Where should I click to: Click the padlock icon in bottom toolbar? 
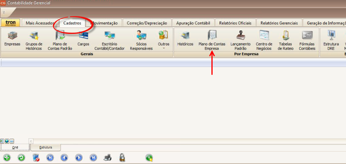coord(122,158)
